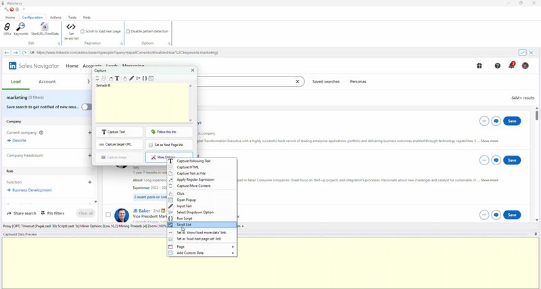Select the JB Baker result checkbox
Viewport: 541px width, 289px height.
108,215
